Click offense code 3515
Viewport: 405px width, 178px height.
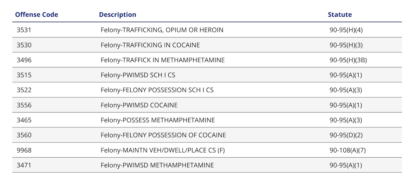pyautogui.click(x=24, y=75)
